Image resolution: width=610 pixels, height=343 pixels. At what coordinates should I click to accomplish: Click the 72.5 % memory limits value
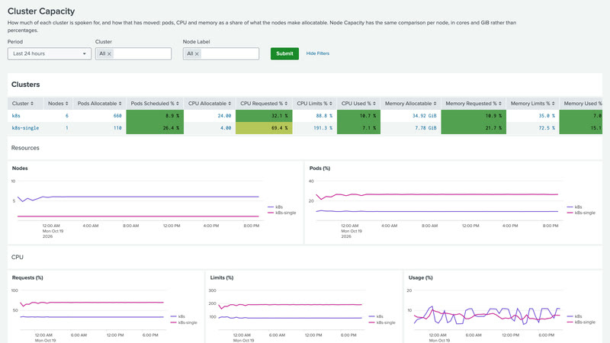click(x=547, y=128)
